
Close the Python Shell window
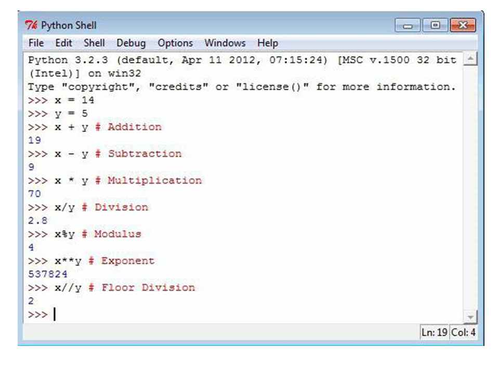(x=463, y=25)
